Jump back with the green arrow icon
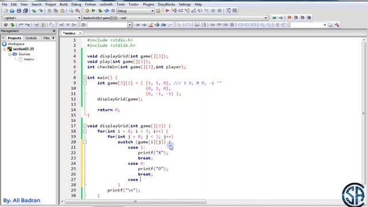The image size is (368, 207). 274,18
